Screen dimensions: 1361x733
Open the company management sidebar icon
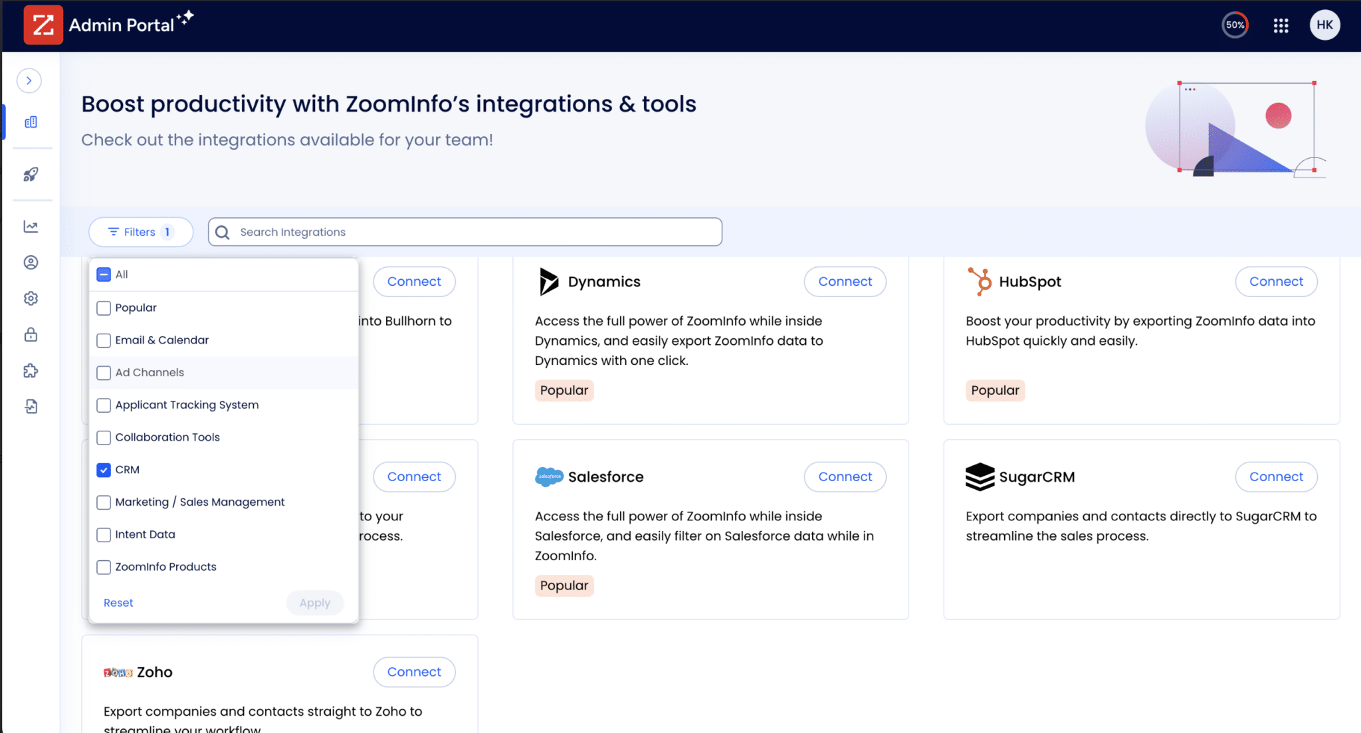tap(30, 122)
